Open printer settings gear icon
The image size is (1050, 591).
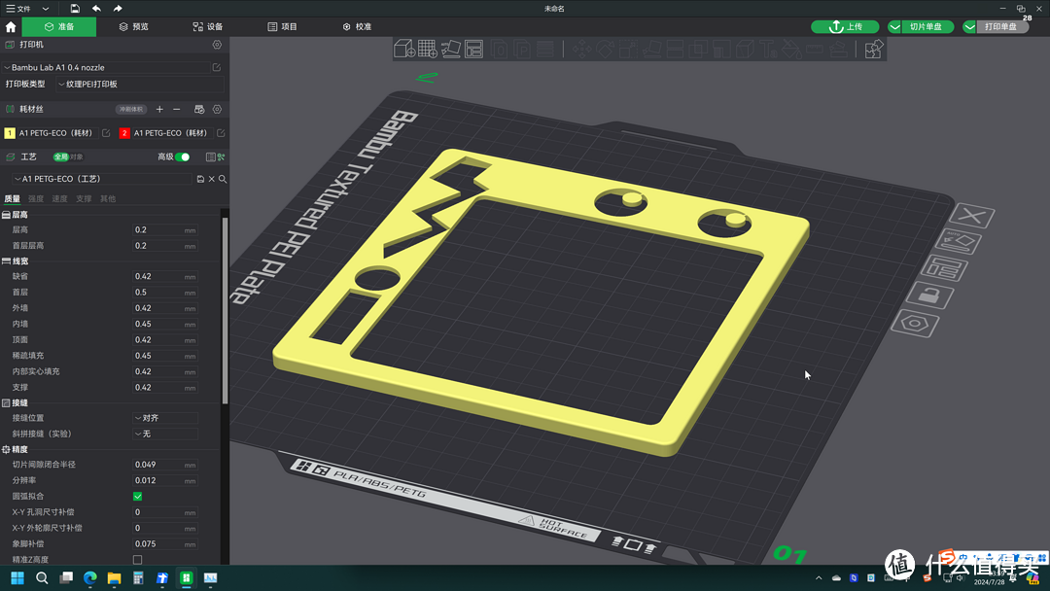(x=217, y=45)
